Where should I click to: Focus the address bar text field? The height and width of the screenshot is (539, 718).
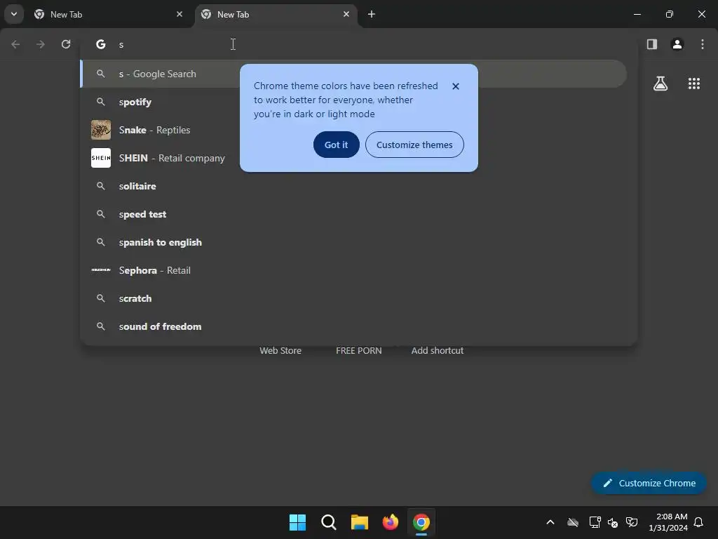tap(358, 44)
